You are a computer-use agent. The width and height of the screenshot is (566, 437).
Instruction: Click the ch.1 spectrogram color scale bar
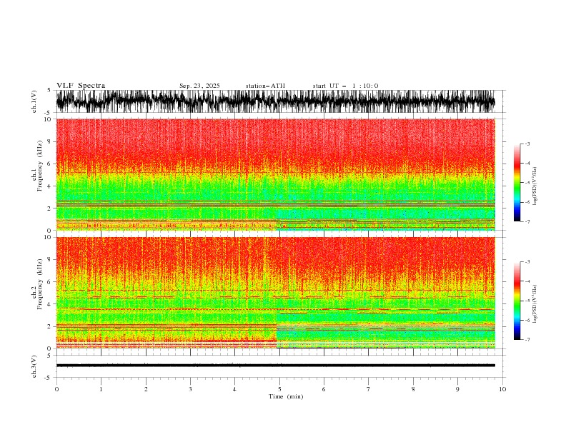point(517,183)
